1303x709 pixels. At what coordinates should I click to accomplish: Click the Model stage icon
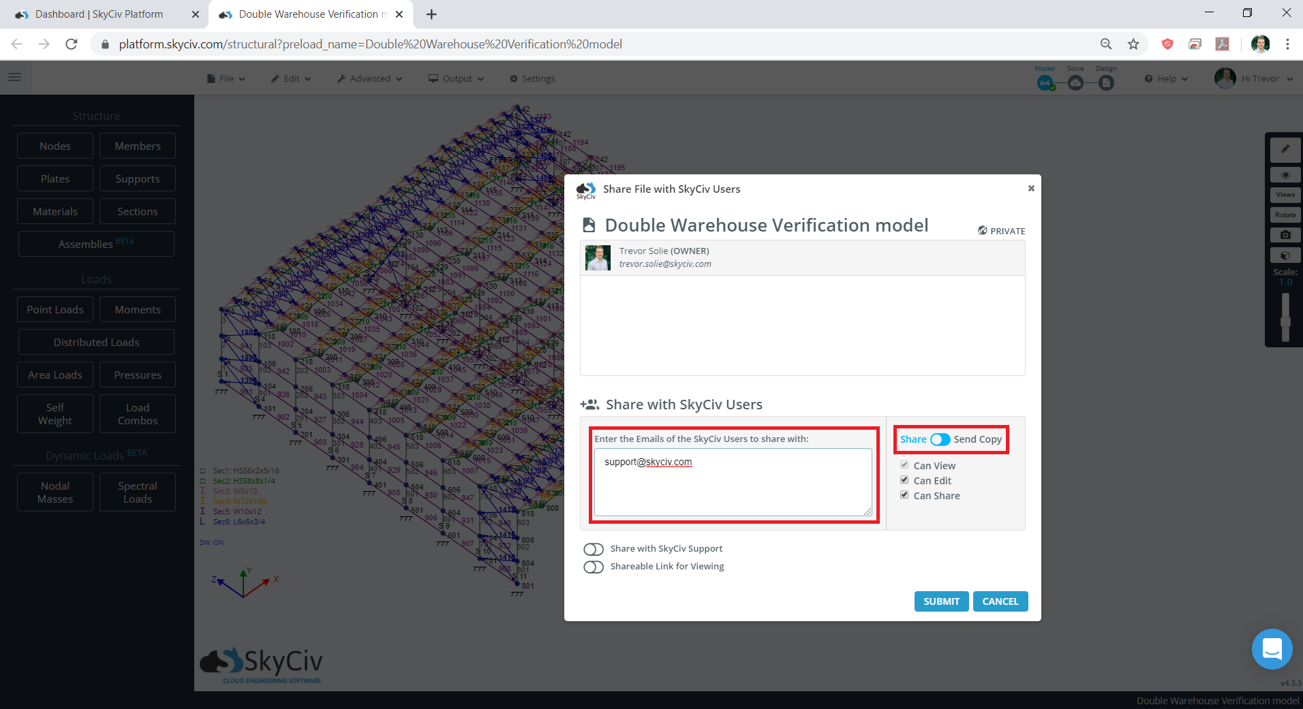tap(1045, 82)
